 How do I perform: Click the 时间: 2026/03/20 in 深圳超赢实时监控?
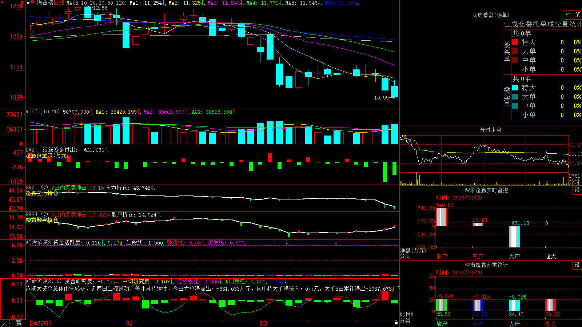459,198
